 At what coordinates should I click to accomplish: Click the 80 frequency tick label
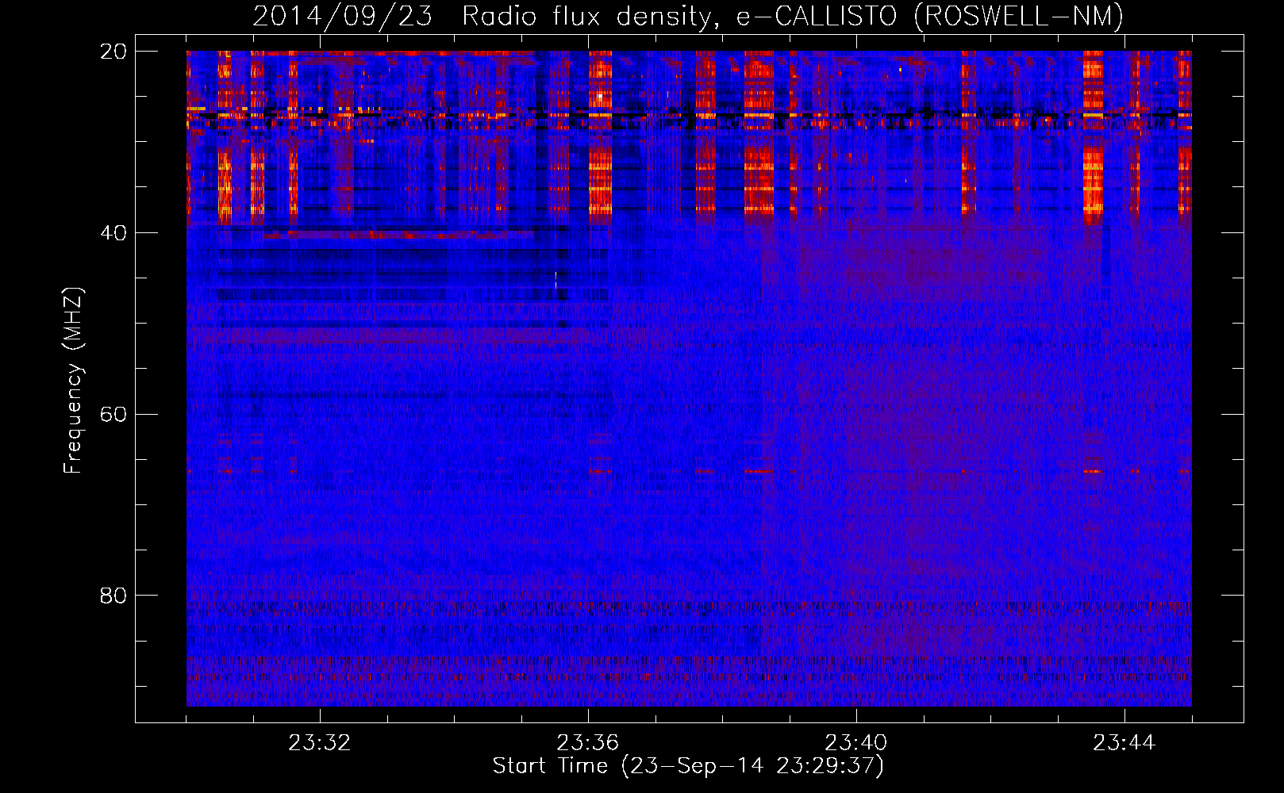click(x=113, y=596)
